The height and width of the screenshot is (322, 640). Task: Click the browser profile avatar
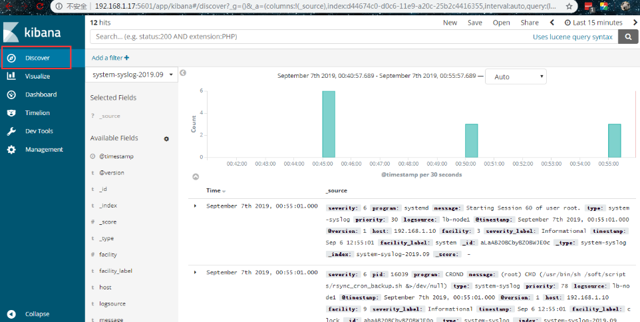[625, 6]
